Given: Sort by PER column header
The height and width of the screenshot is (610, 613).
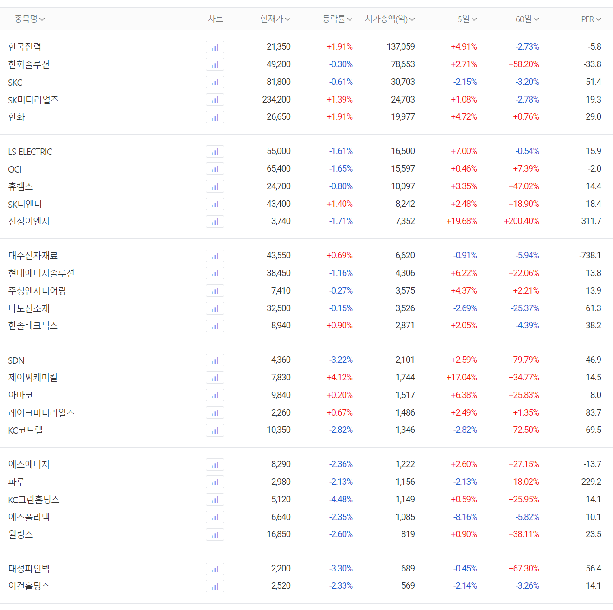Looking at the screenshot, I should point(591,19).
